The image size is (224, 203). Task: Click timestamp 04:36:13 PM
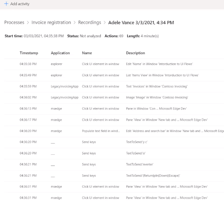(28, 108)
